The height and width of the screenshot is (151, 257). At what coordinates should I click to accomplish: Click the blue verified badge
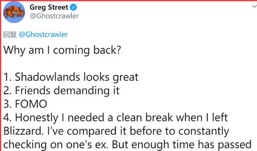(73, 7)
